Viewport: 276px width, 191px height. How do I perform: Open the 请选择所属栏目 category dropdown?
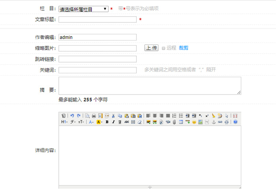click(x=83, y=9)
